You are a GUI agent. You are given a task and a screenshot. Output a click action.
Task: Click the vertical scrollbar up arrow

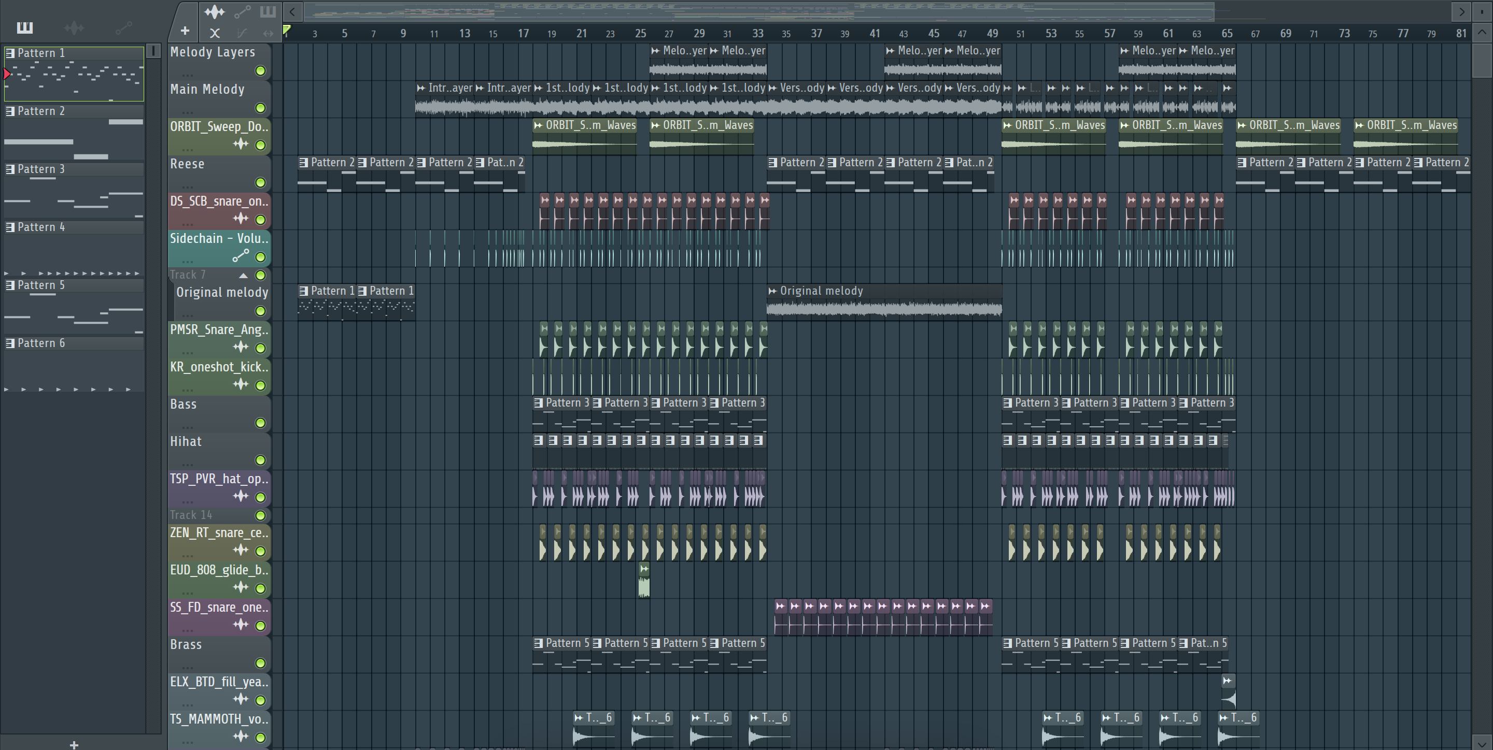pos(1482,33)
